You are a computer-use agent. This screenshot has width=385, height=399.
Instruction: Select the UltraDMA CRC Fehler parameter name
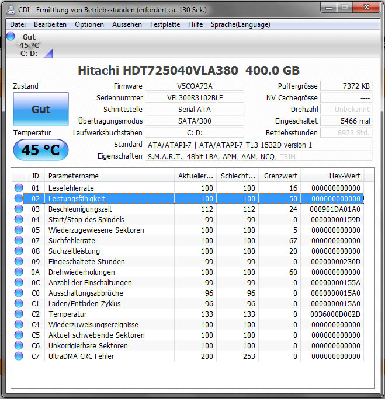(x=81, y=356)
